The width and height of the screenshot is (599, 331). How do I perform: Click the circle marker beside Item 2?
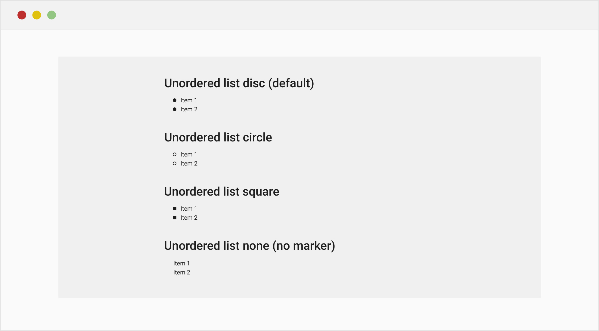coord(175,163)
